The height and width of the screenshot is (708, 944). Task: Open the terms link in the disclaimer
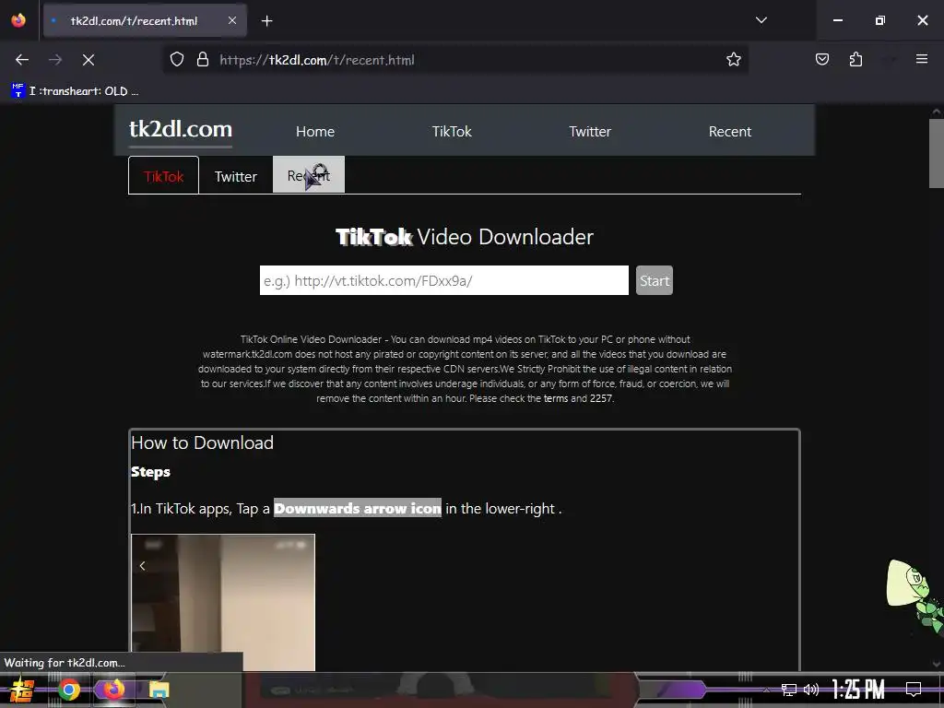(x=555, y=398)
